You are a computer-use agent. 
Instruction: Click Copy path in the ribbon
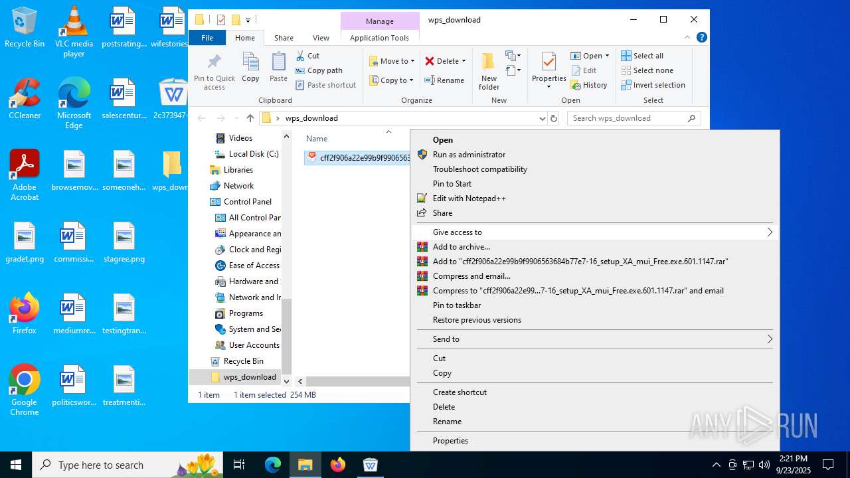pos(319,70)
